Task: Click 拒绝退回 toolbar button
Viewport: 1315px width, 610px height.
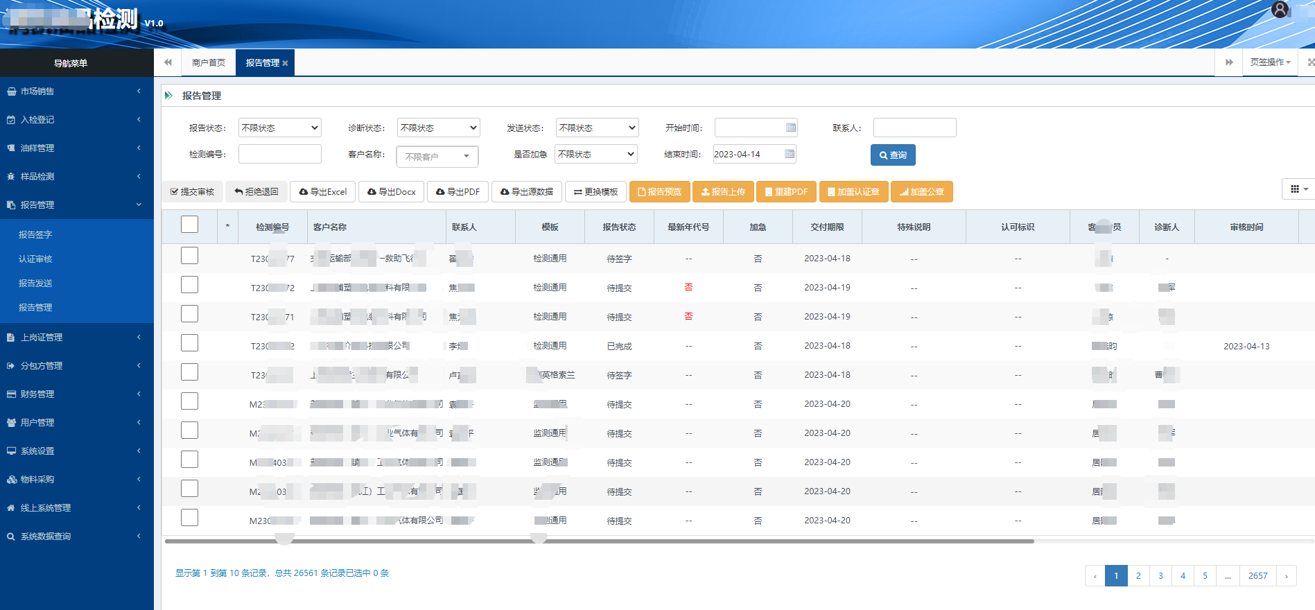Action: pyautogui.click(x=256, y=192)
